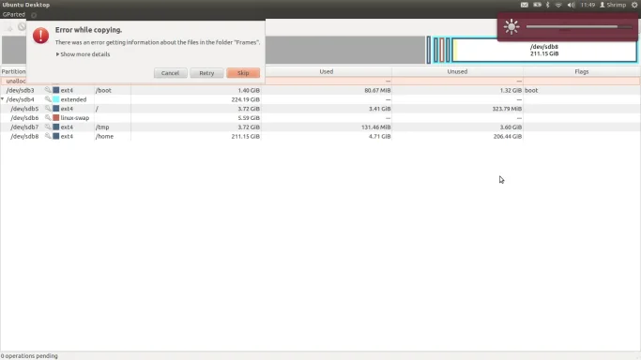Click the /tmp mount point cell
This screenshot has height=360, width=641.
click(102, 127)
